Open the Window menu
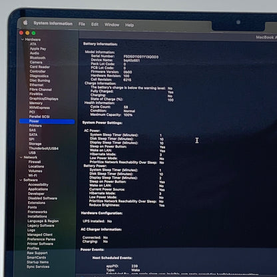This screenshot has height=277, width=277. [x=112, y=25]
